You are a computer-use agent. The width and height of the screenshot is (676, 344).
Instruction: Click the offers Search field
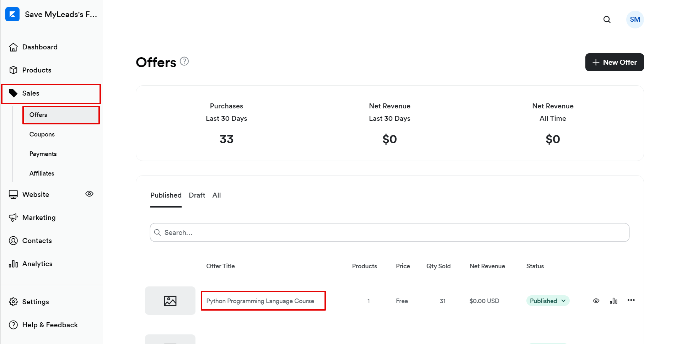coord(390,232)
